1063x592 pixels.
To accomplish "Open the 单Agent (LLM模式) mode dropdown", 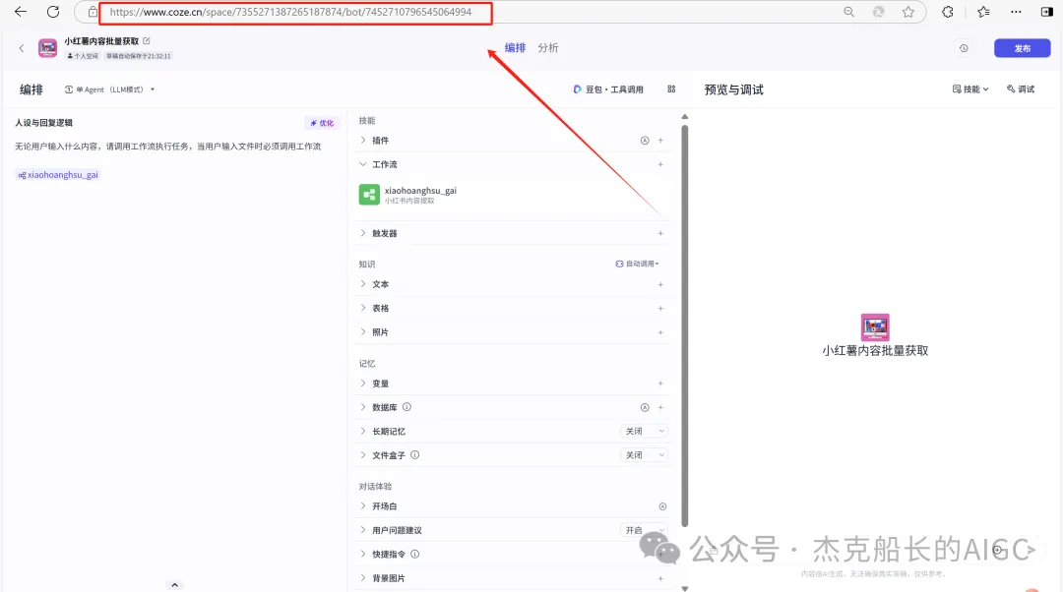I will [x=110, y=89].
